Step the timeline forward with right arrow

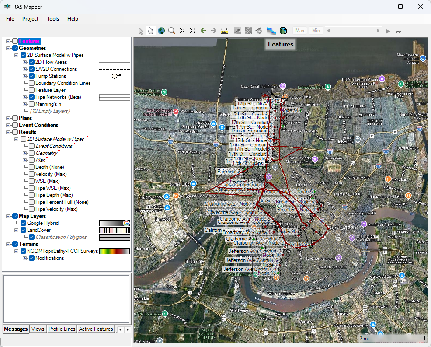pos(378,31)
